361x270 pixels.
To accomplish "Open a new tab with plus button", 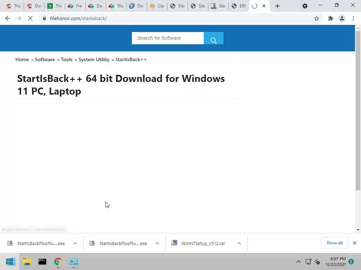I will (277, 6).
